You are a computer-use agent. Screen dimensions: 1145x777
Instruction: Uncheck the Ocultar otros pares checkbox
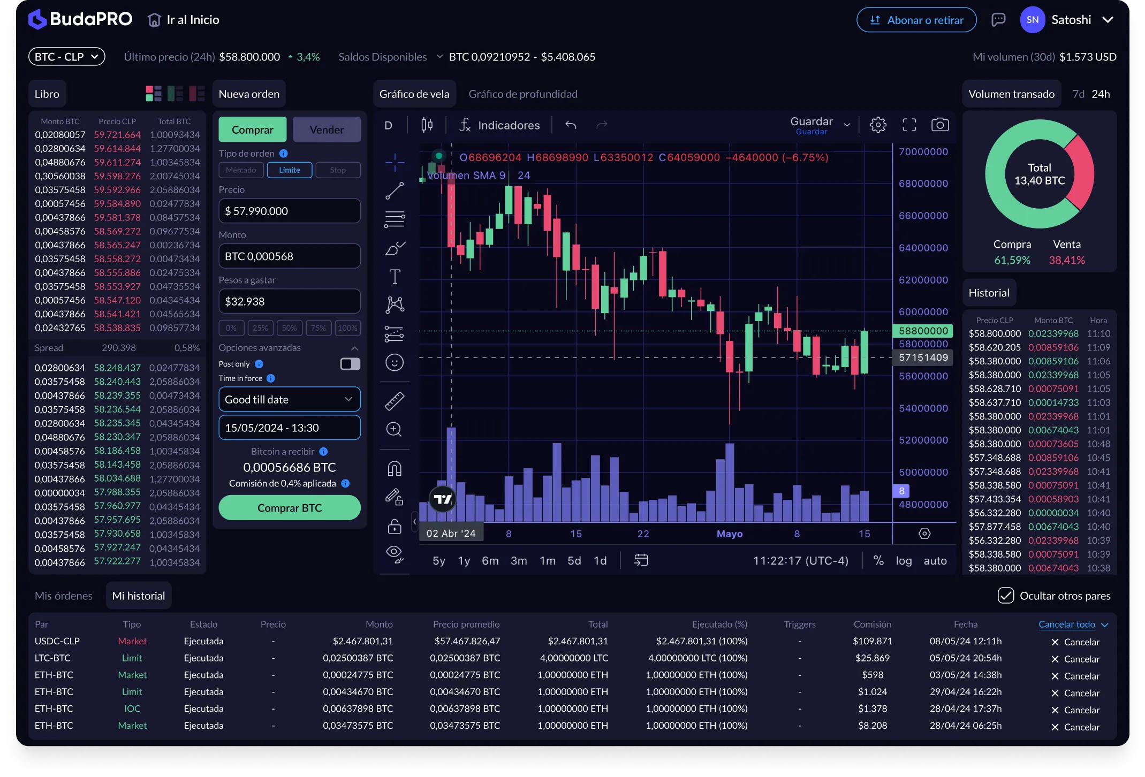tap(1007, 595)
